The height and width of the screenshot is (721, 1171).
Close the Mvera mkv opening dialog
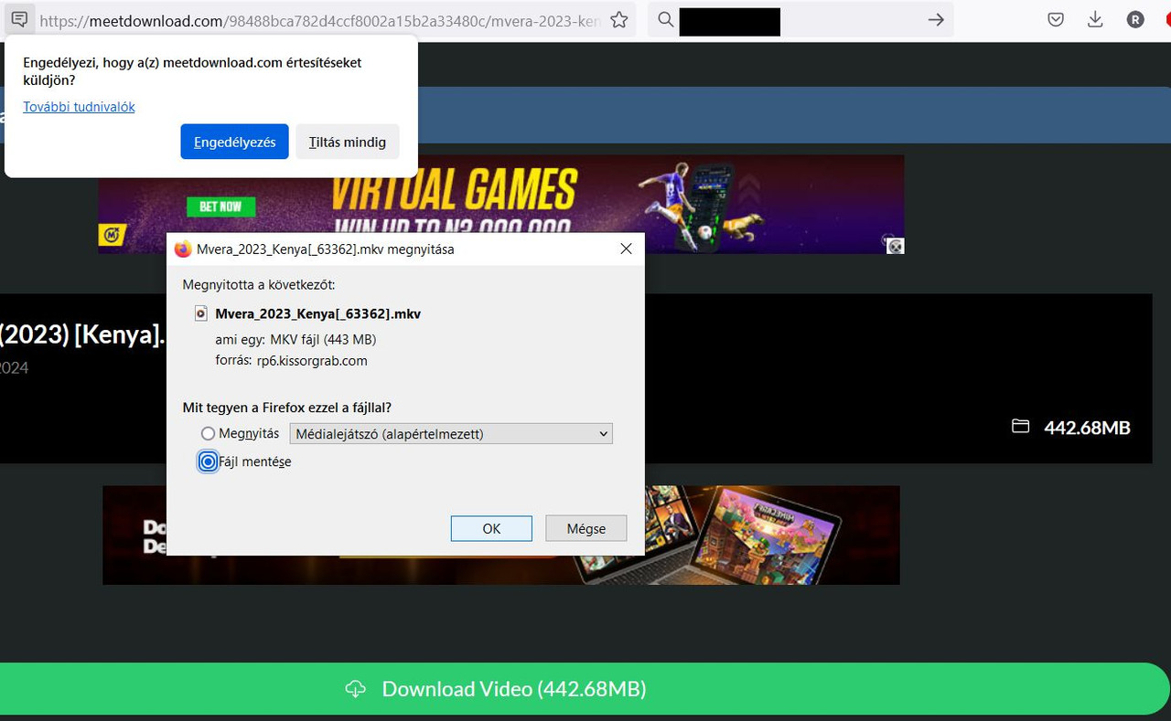627,249
